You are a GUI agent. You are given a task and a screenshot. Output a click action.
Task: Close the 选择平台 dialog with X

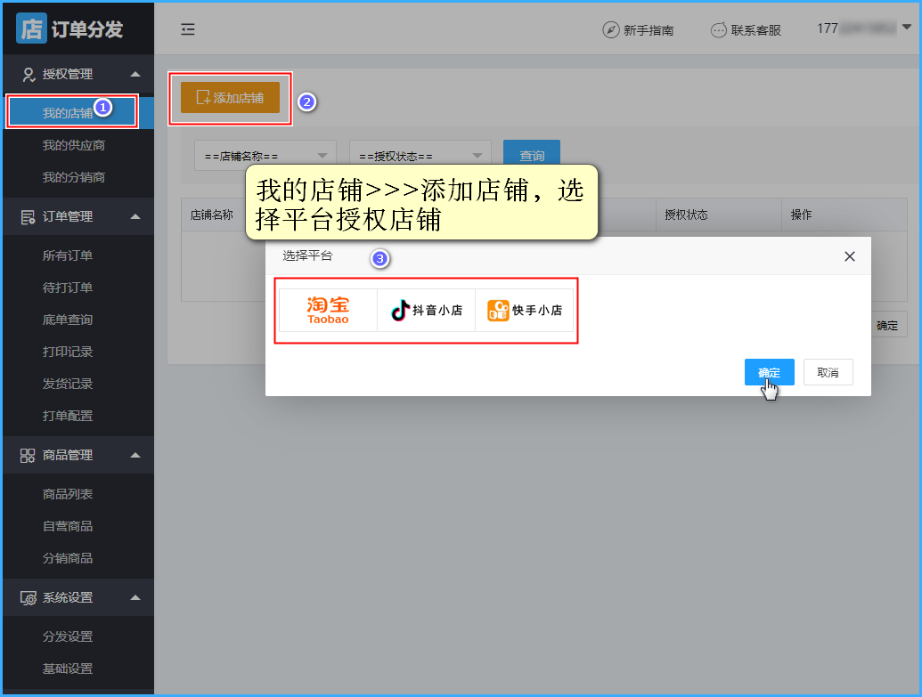point(849,256)
